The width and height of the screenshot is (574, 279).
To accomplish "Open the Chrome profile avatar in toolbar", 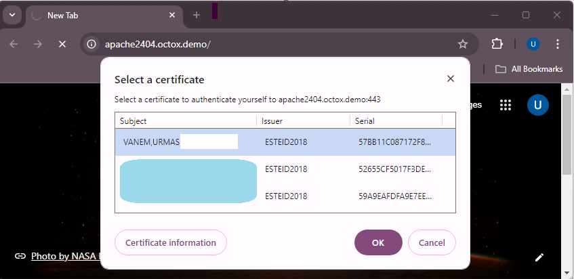I will (533, 44).
